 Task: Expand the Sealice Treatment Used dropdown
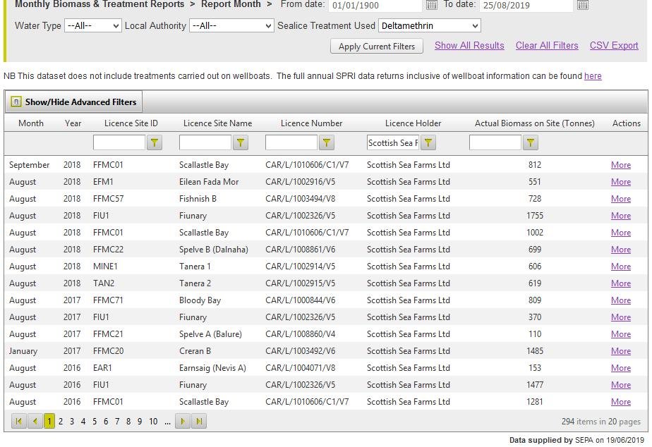coord(429,26)
